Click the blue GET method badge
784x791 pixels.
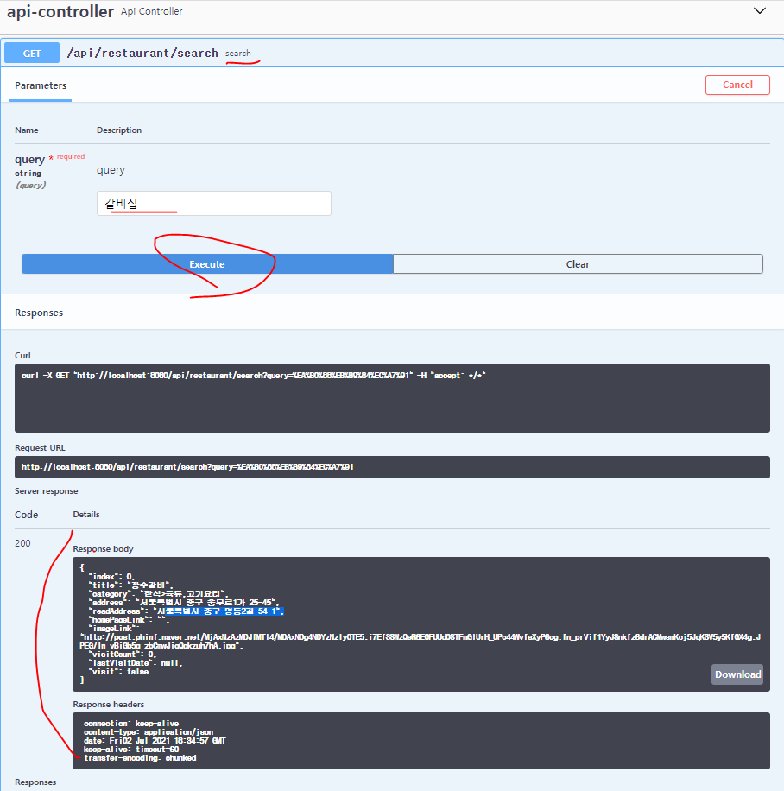(x=31, y=53)
